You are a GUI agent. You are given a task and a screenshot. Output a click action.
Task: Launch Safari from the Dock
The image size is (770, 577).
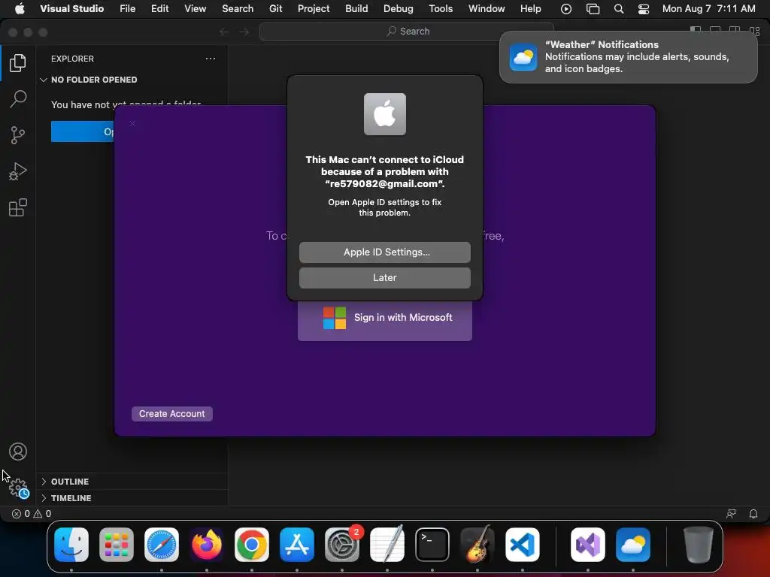[x=162, y=545]
